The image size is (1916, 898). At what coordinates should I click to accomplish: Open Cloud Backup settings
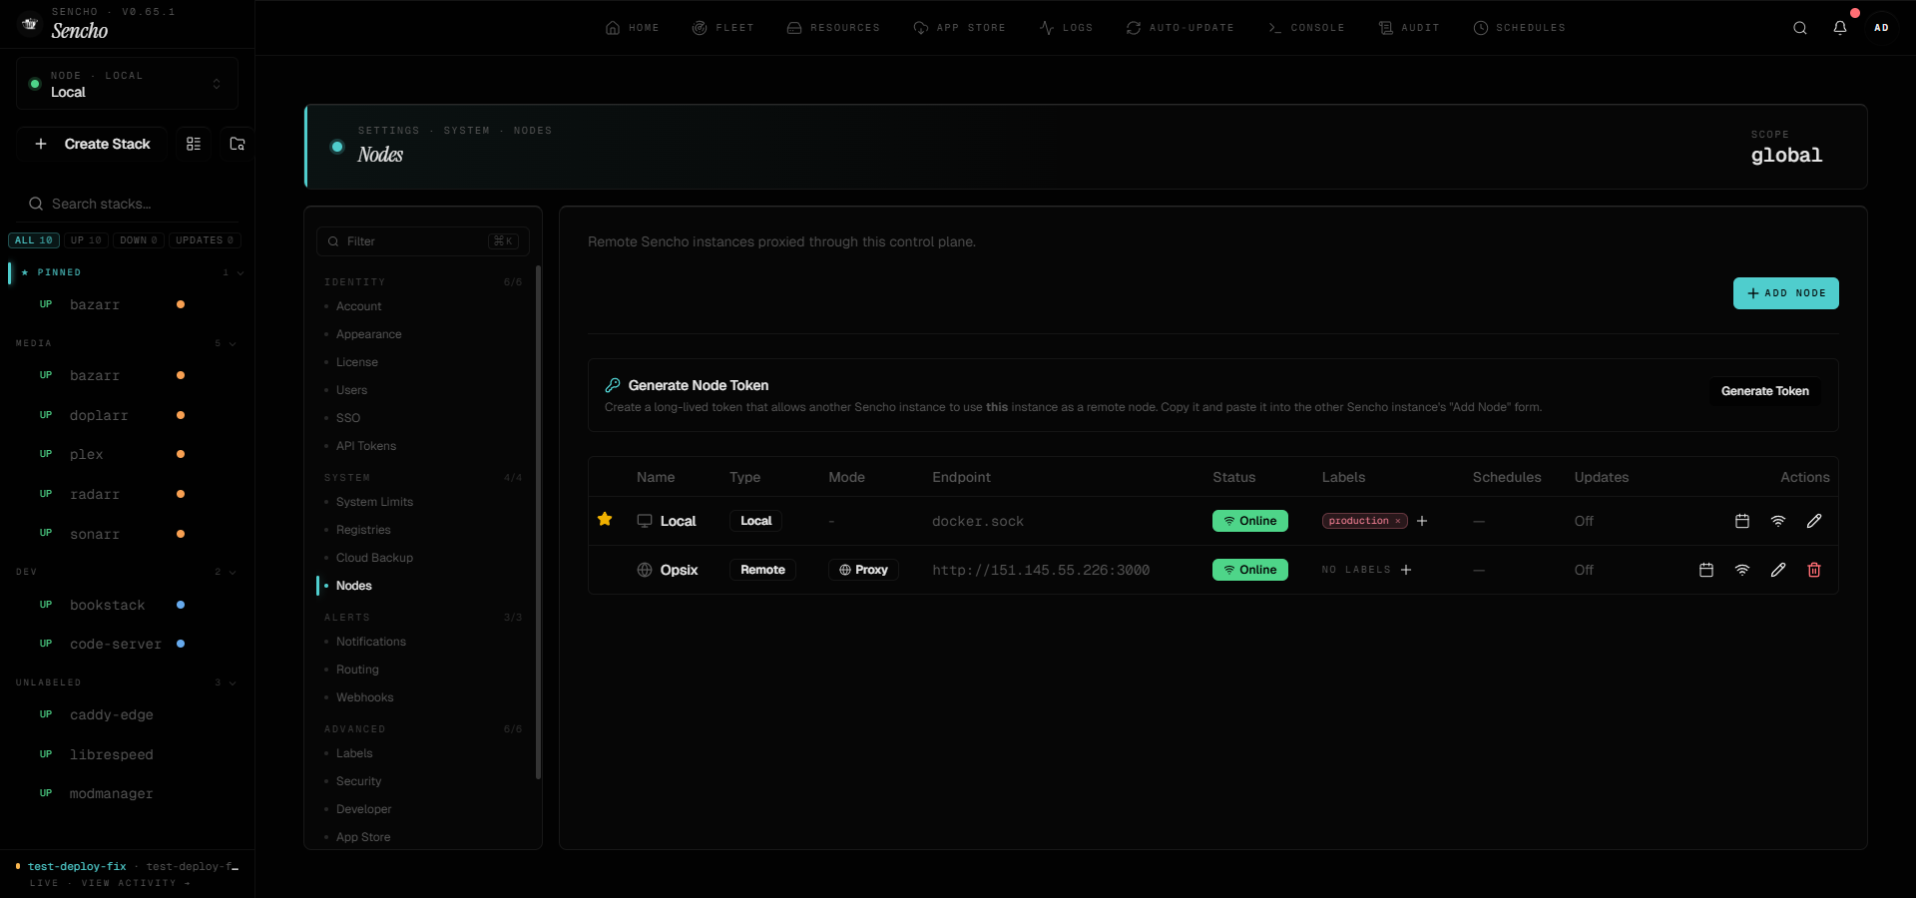[x=374, y=558]
